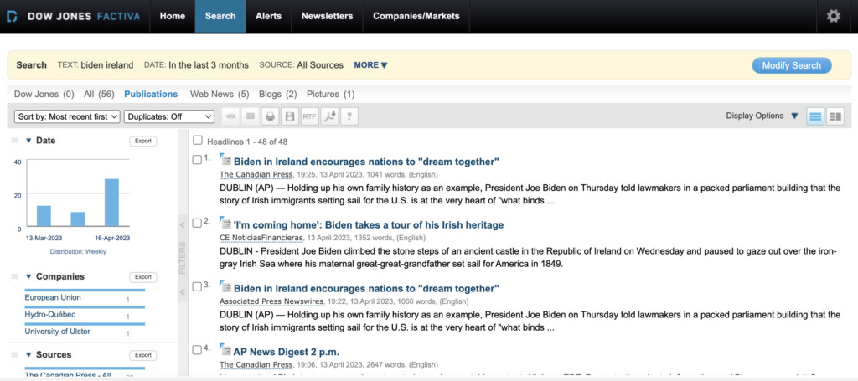Open the Alerts tab in navigation

268,16
